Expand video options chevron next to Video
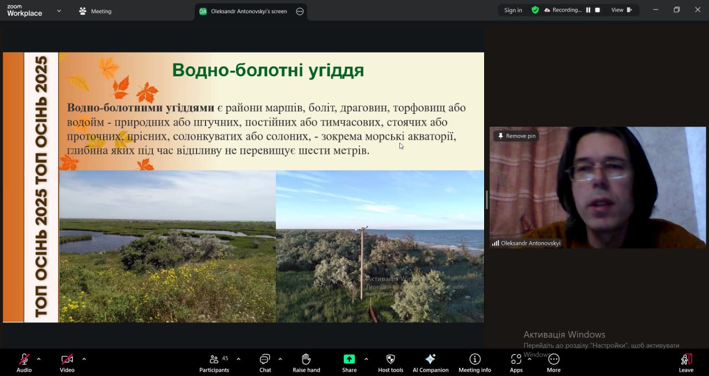 pyautogui.click(x=84, y=359)
